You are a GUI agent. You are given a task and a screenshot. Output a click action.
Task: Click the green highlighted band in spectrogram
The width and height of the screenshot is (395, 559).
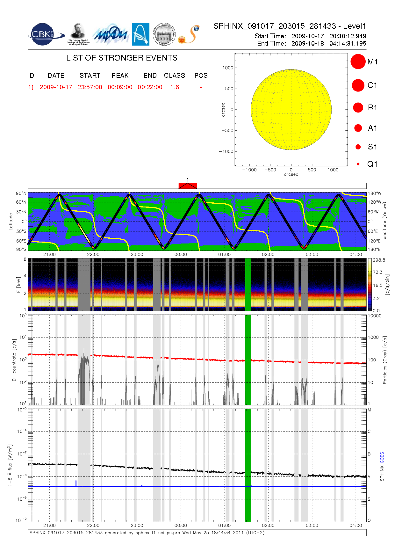point(248,285)
